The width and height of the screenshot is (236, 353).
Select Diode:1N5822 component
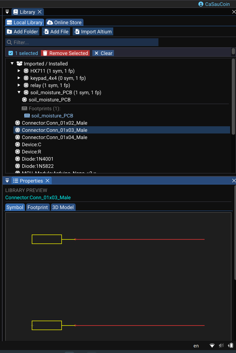tap(38, 166)
